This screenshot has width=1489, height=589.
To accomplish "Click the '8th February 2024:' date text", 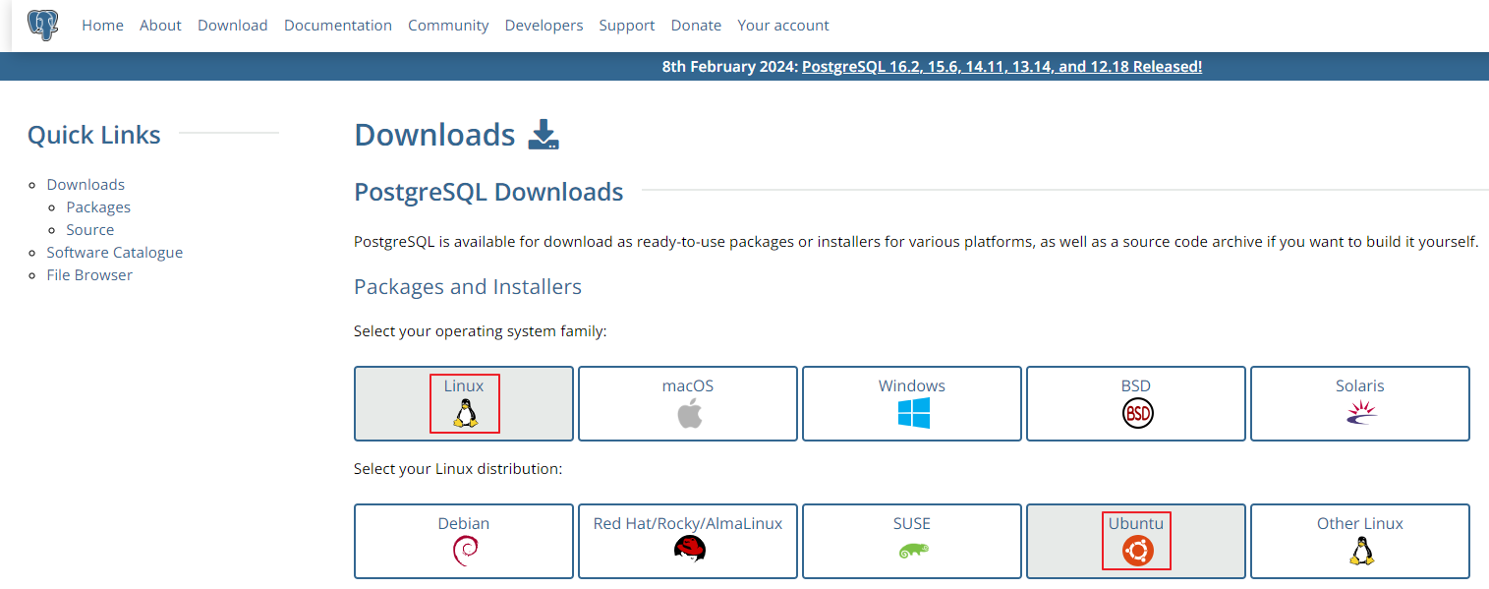I will pos(730,67).
